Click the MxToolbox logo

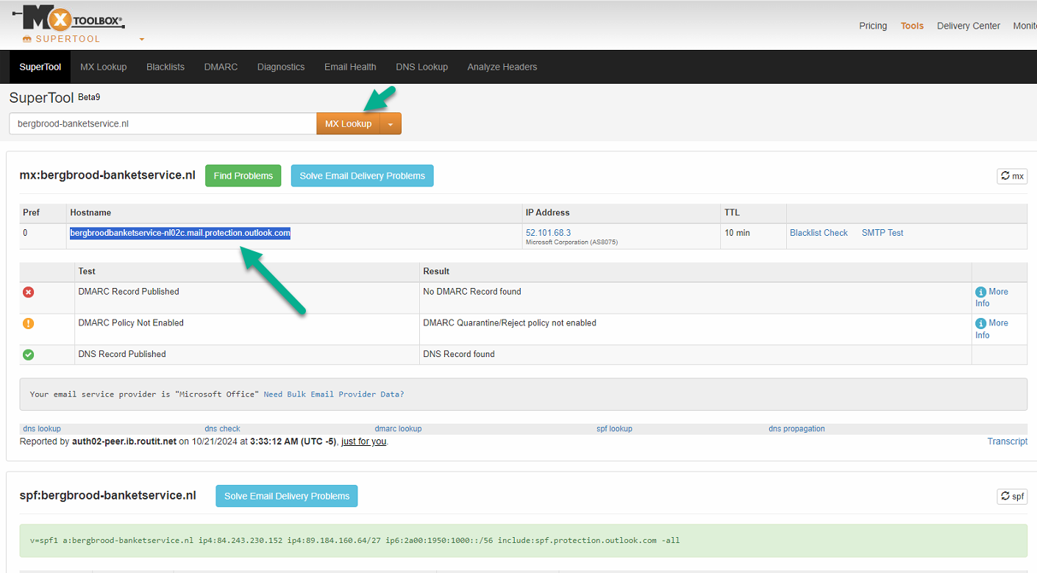pos(68,18)
